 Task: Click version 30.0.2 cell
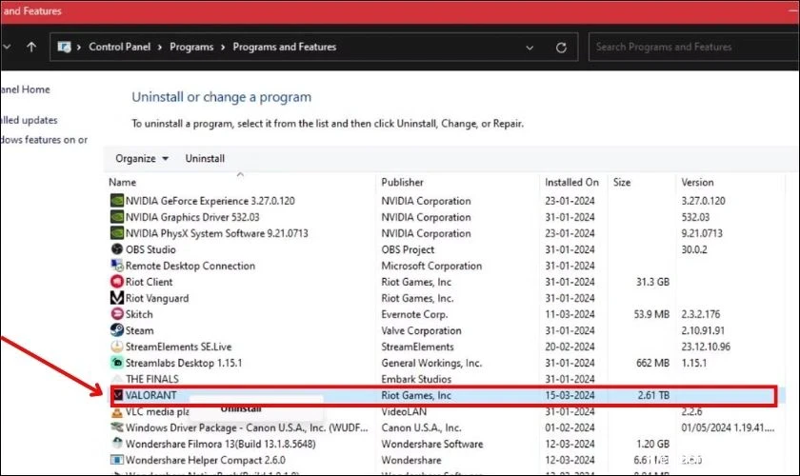[694, 249]
